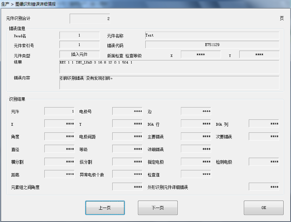Click the 元素组之间角度 value field
The width and height of the screenshot is (291, 222).
tap(127, 187)
